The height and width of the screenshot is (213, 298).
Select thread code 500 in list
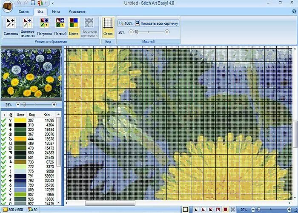[x=31, y=153]
